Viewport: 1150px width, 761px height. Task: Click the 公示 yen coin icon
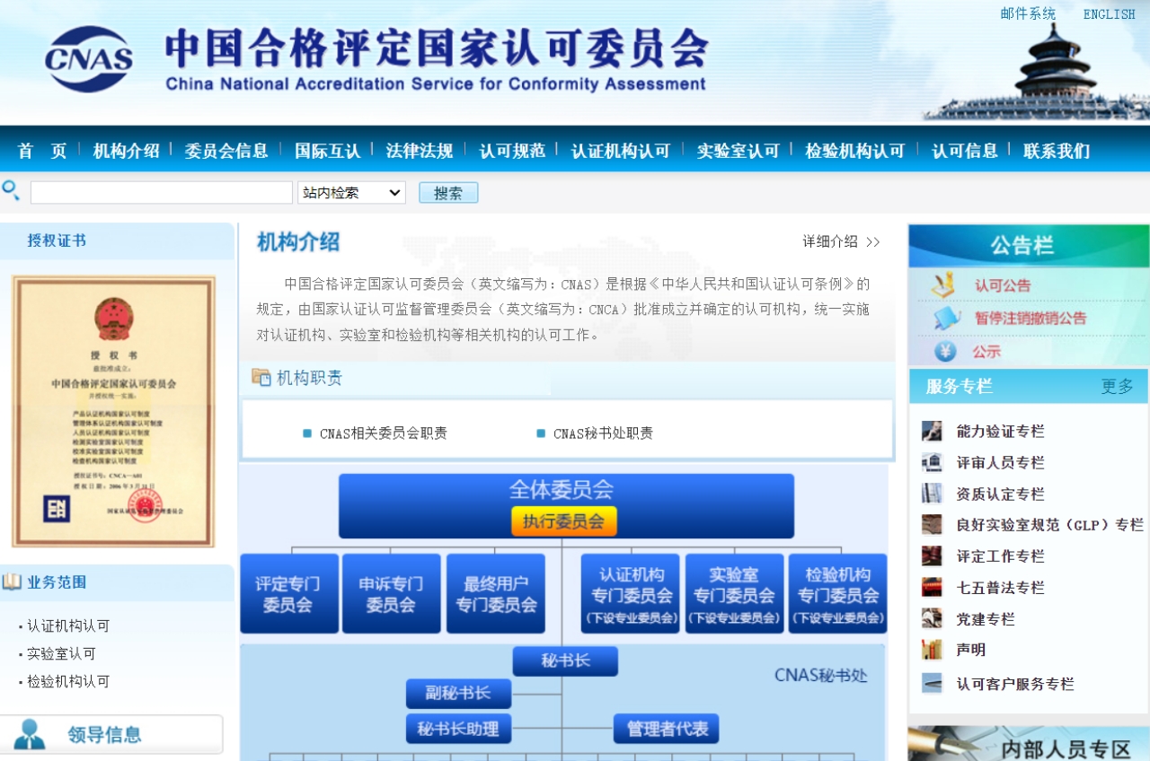tap(945, 351)
